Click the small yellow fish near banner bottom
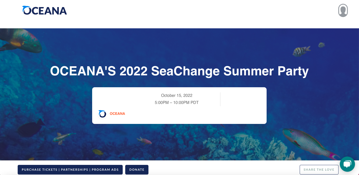The height and width of the screenshot is (175, 359). 98,152
